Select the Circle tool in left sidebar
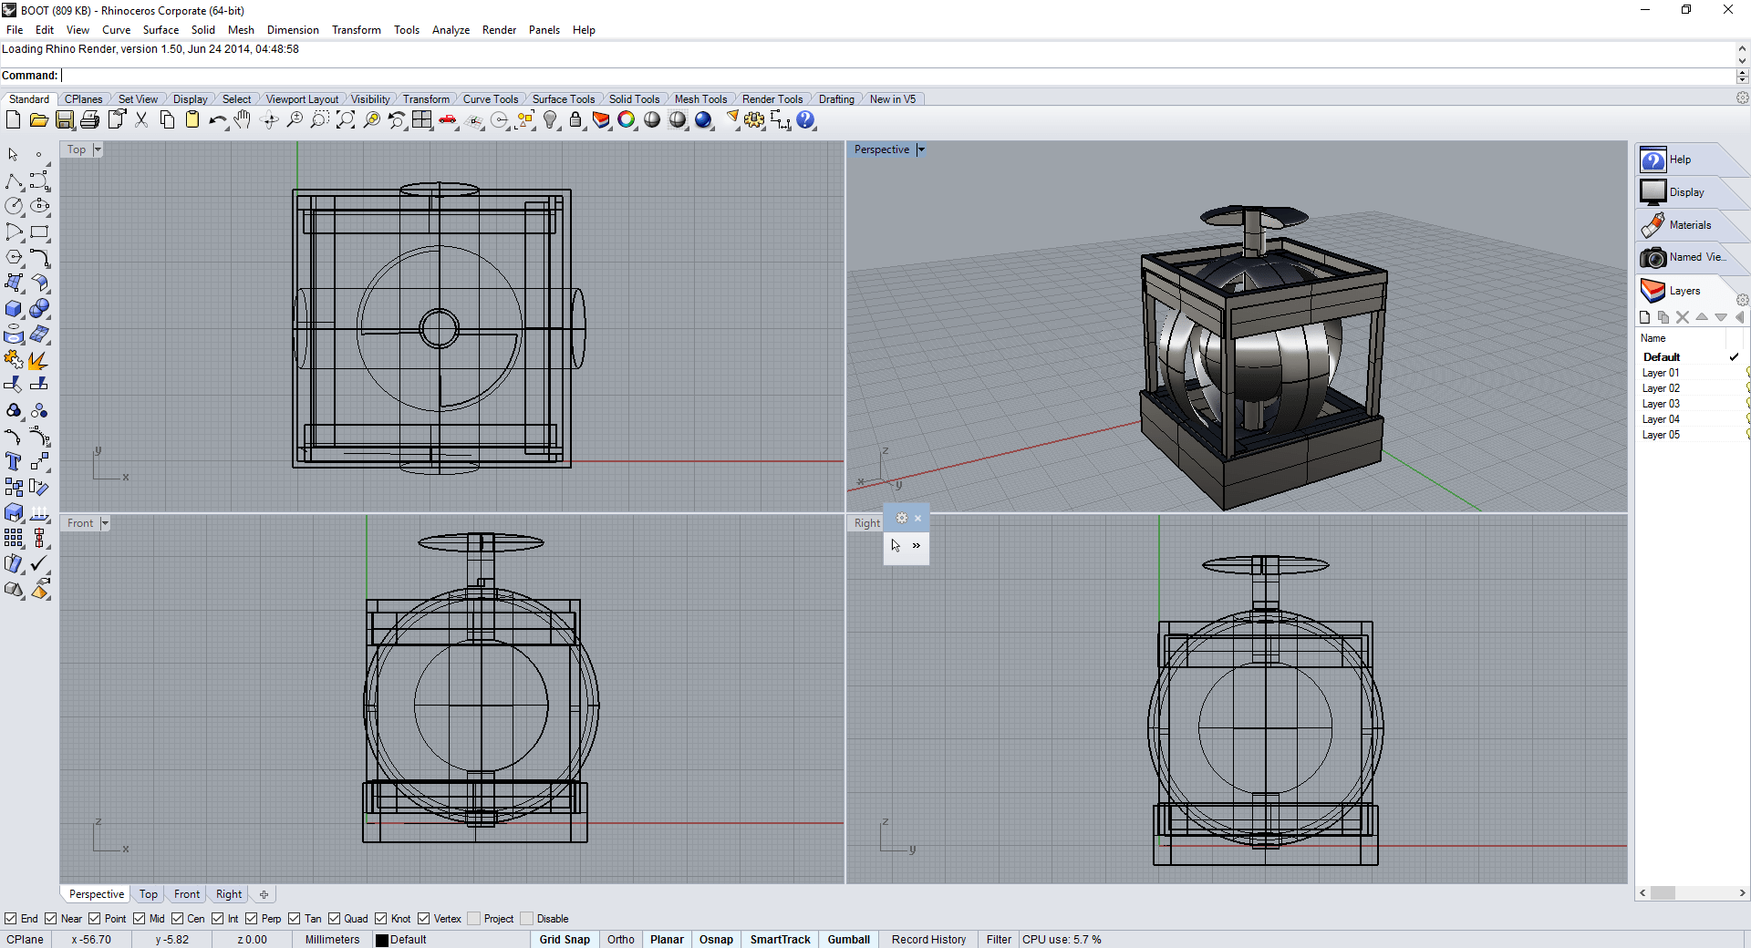 point(14,207)
